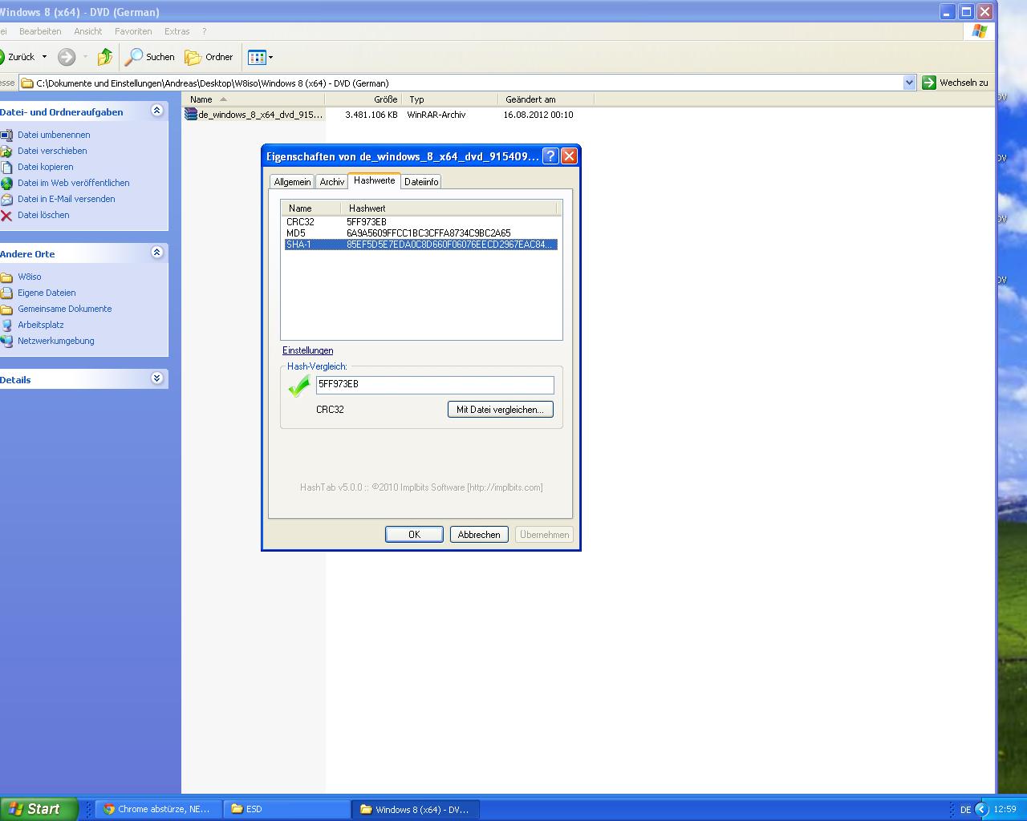This screenshot has width=1027, height=821.
Task: Click the Abbrechen button
Action: [x=479, y=534]
